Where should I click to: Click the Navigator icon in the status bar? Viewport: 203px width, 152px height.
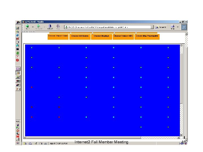(x=25, y=143)
